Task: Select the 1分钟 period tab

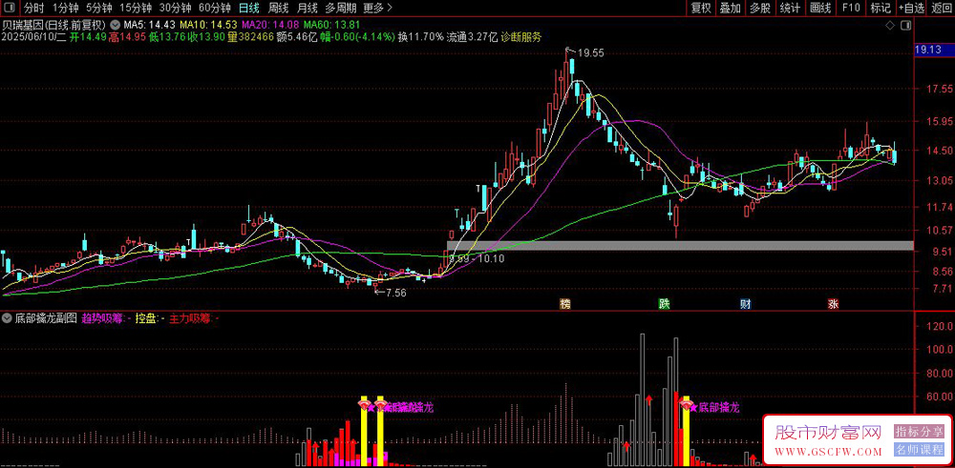Action: click(65, 9)
